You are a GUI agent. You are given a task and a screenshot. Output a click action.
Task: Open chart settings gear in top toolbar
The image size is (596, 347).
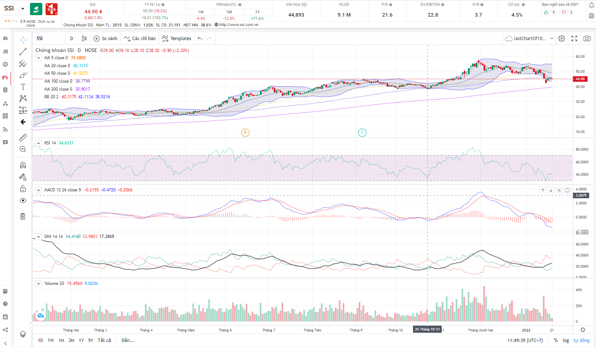(562, 38)
